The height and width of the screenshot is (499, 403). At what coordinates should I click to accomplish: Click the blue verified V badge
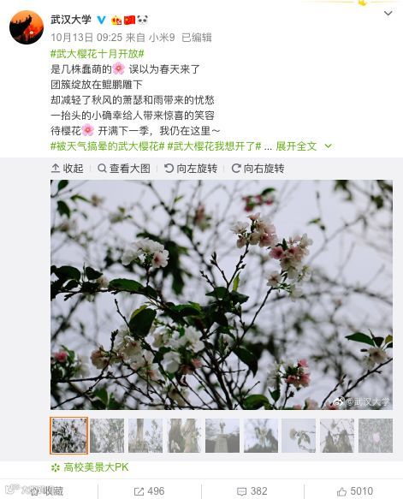coord(101,20)
